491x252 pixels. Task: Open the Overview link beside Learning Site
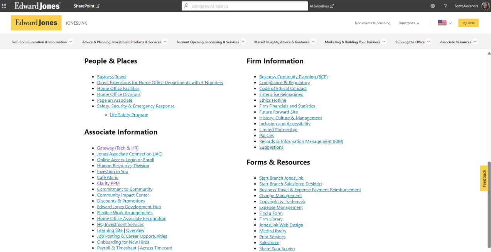(135, 230)
